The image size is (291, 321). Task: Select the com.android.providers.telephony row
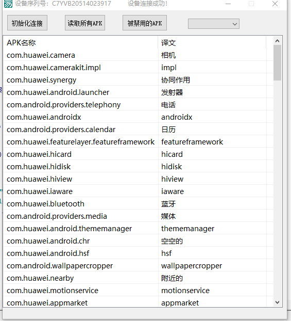[138, 105]
